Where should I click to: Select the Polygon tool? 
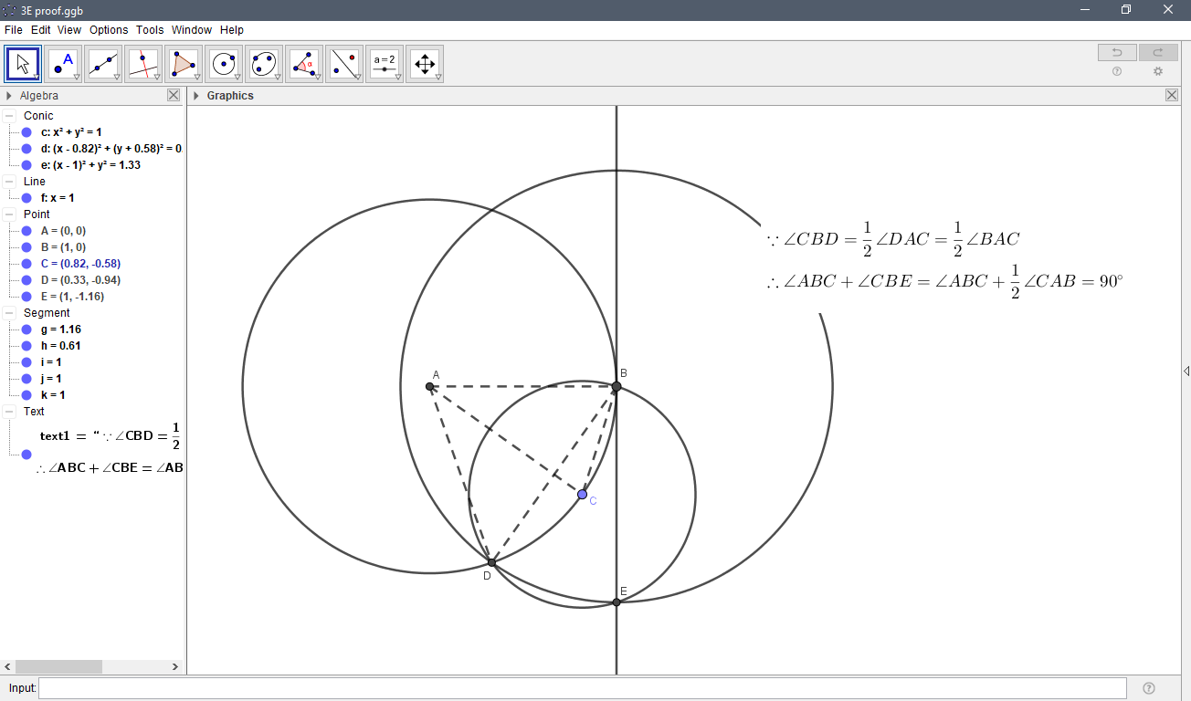coord(183,63)
